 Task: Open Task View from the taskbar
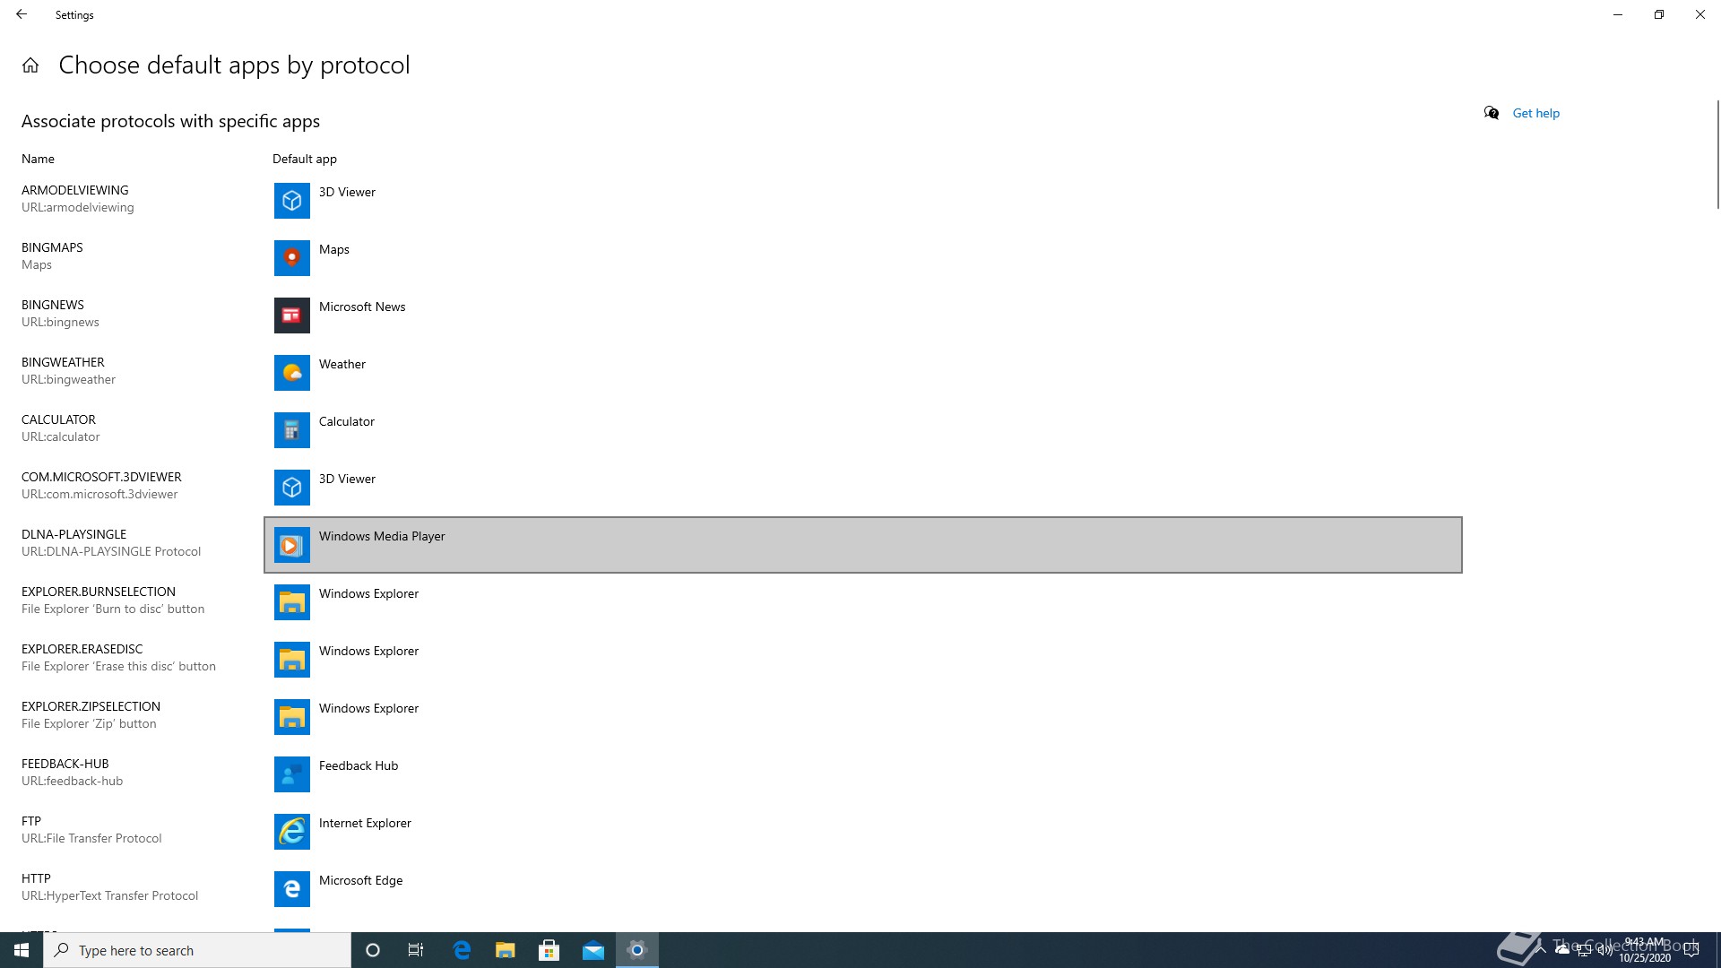pyautogui.click(x=416, y=950)
